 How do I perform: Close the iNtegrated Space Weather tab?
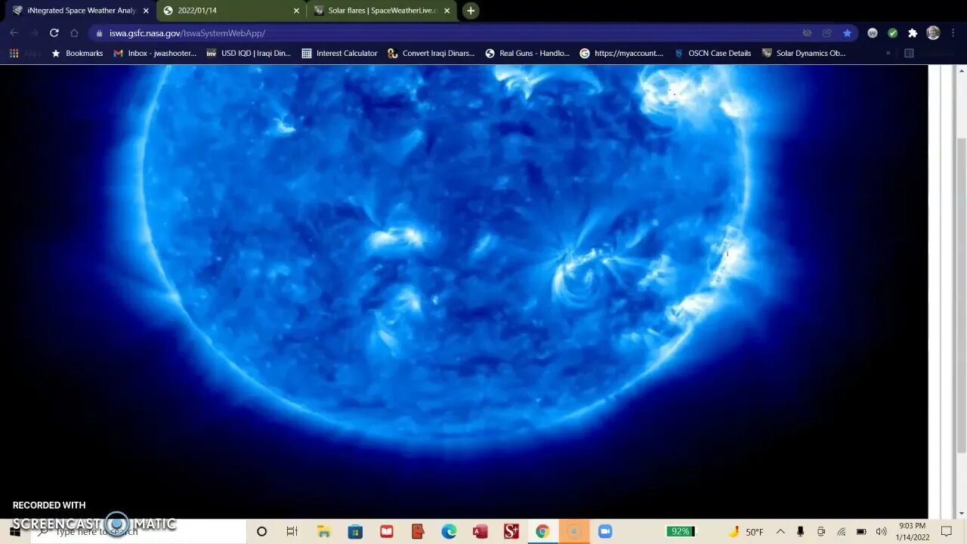[x=146, y=11]
